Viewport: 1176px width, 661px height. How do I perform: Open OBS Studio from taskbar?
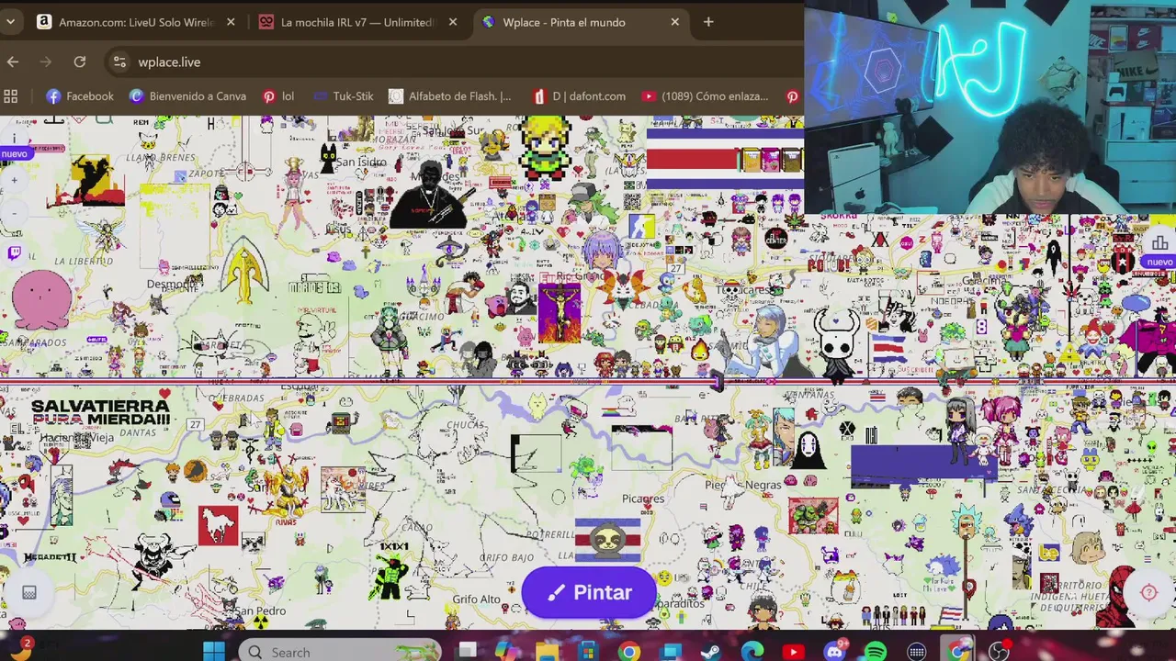999,652
